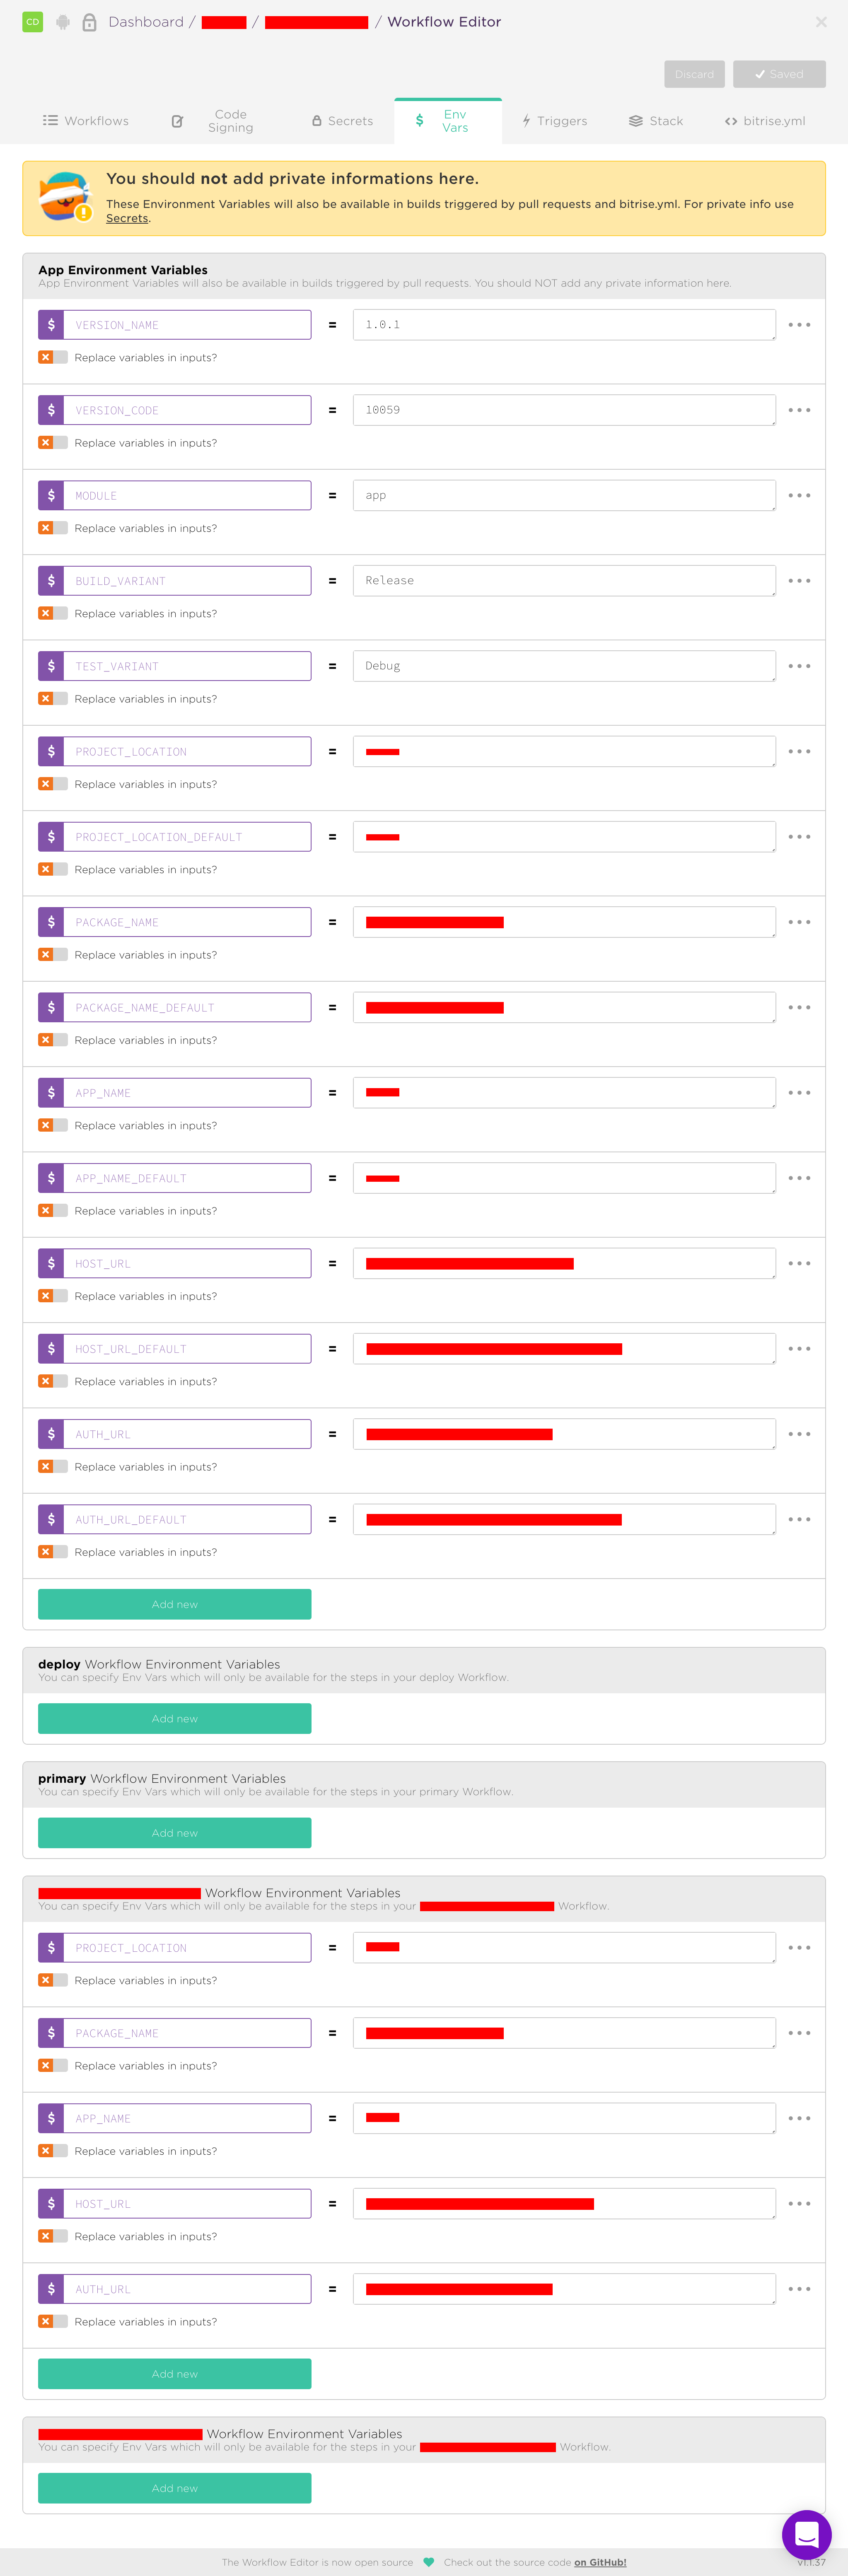Image resolution: width=848 pixels, height=2576 pixels.
Task: Open Triggers via the lightning icon
Action: pyautogui.click(x=526, y=120)
